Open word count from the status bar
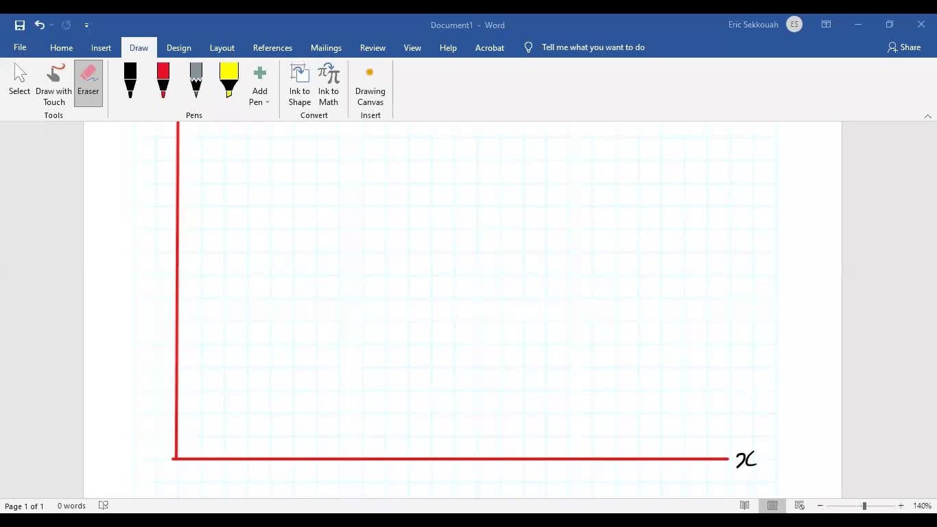 click(71, 506)
